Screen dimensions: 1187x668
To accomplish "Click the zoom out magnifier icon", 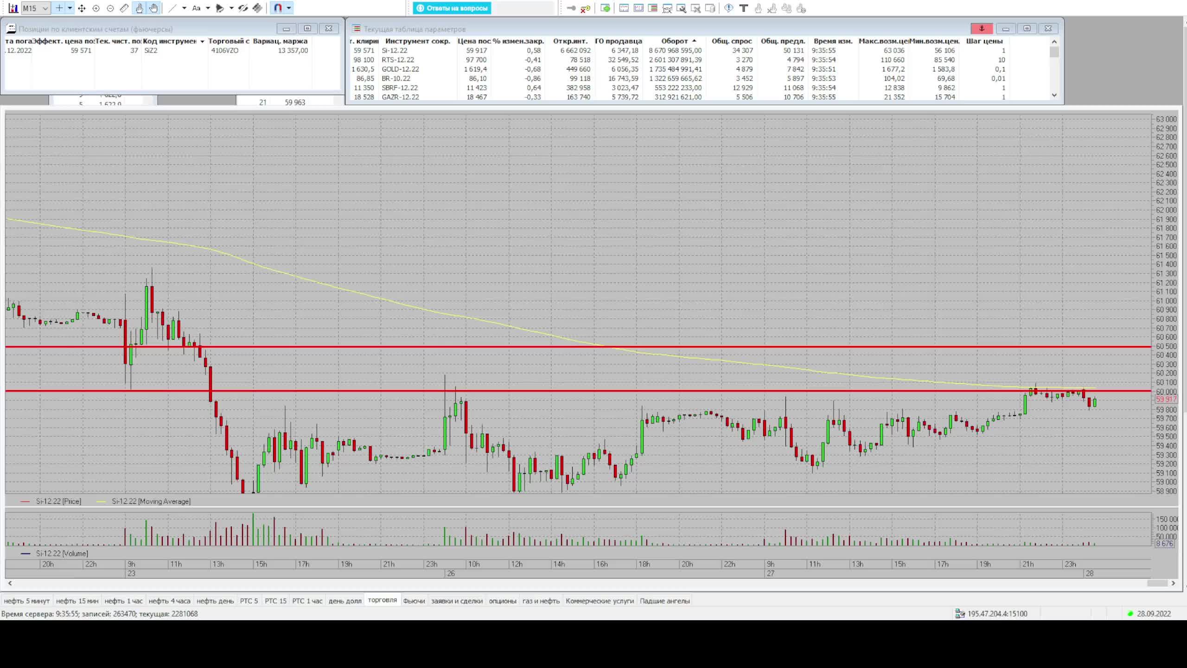I will [x=110, y=8].
